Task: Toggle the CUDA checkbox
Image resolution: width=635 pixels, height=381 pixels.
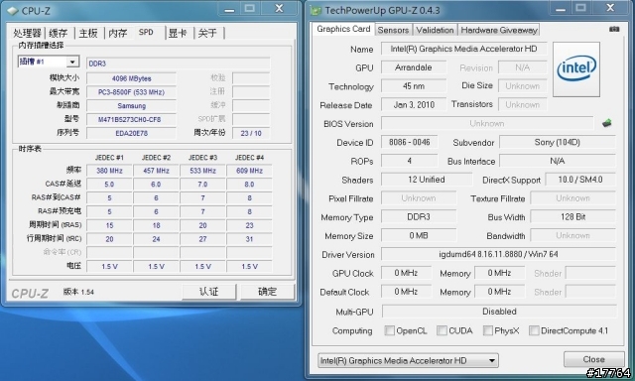Action: 442,330
